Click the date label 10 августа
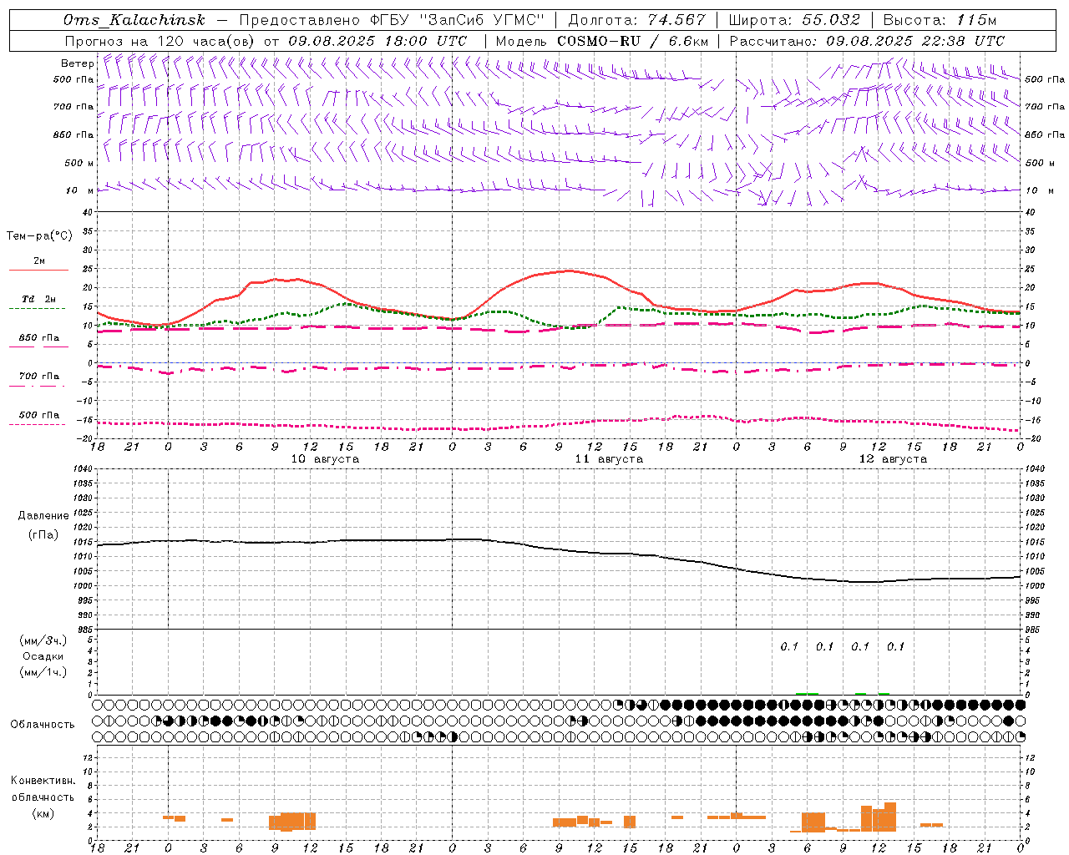This screenshot has width=1069, height=855. (x=325, y=459)
